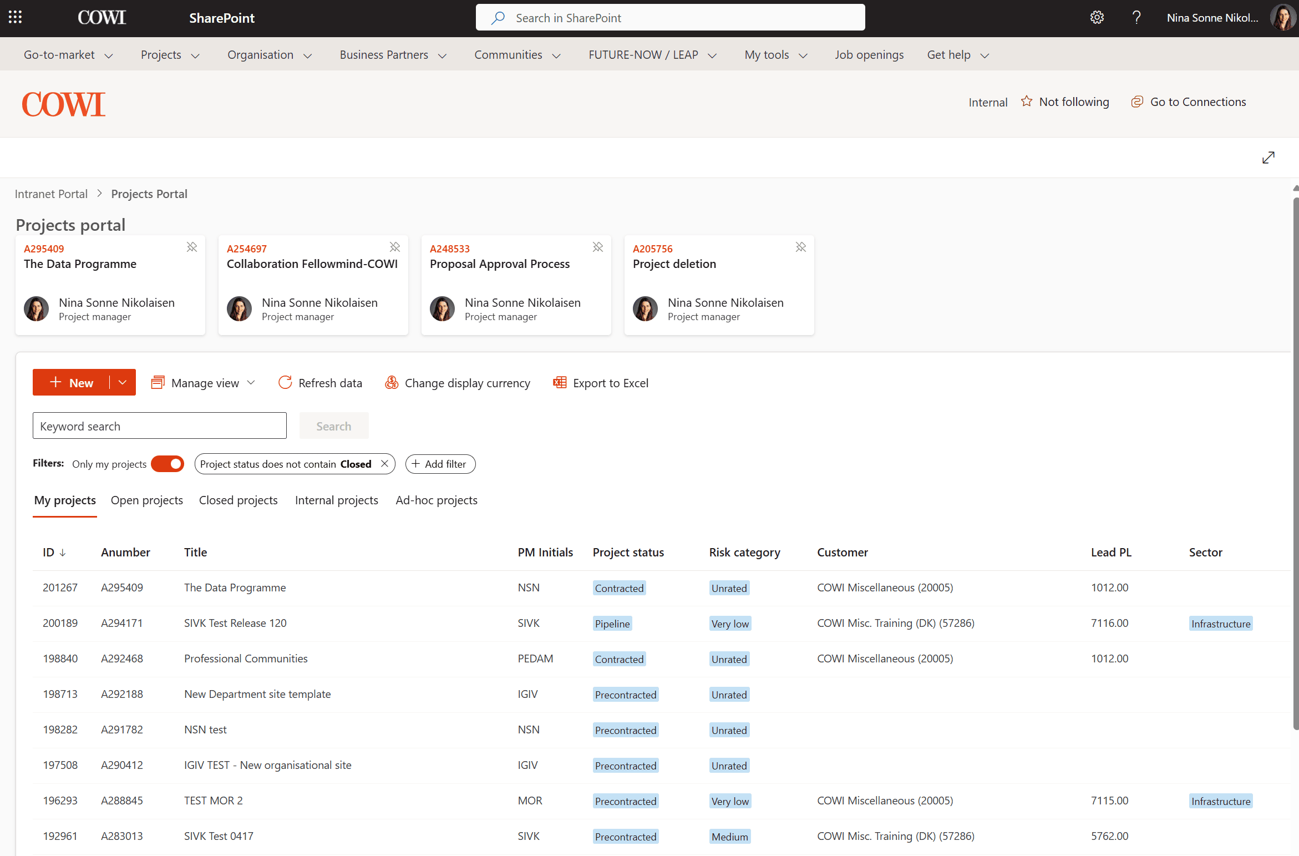This screenshot has width=1299, height=856.
Task: Unpin the Project deletion card
Action: coord(801,247)
